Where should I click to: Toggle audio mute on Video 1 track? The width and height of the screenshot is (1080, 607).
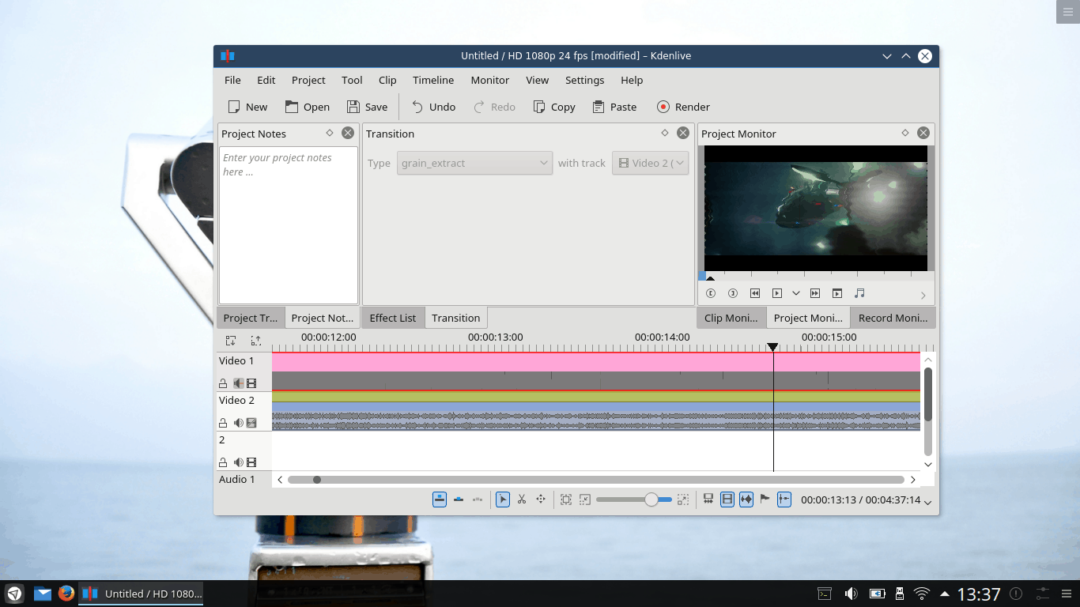[238, 383]
